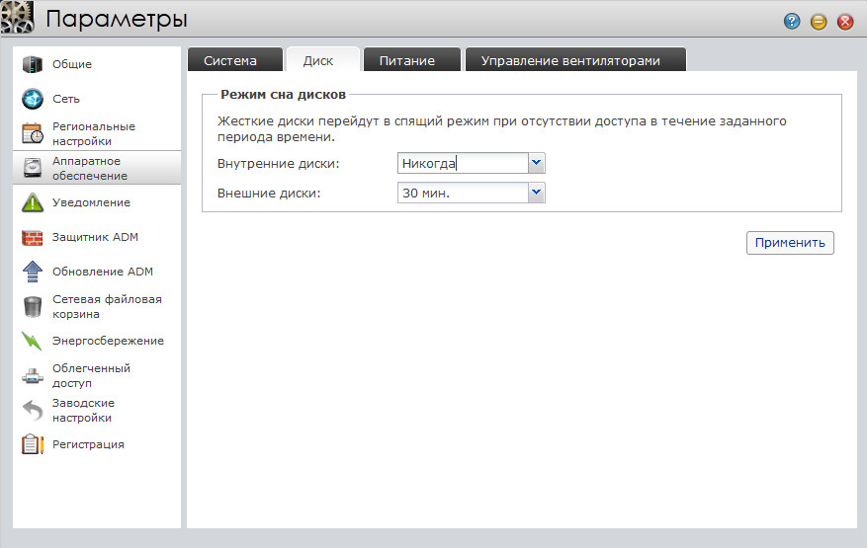Click the Регистрация clipboard icon
867x548 pixels.
click(33, 444)
